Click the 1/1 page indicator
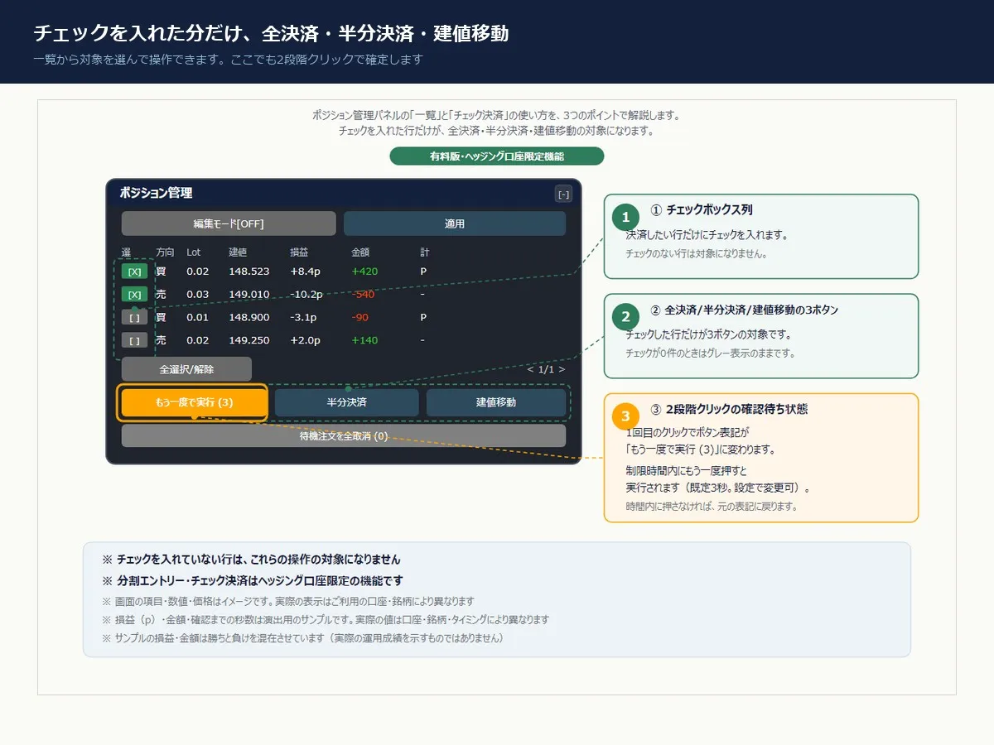 546,369
